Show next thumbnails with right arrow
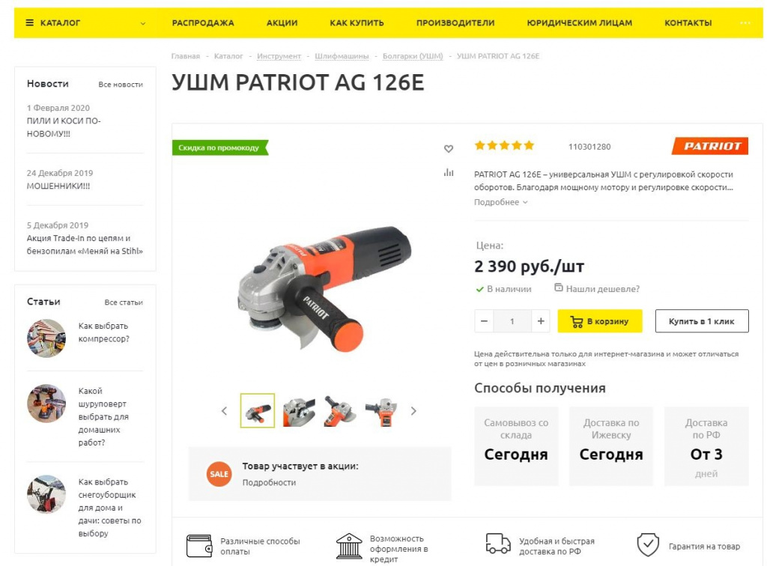 tap(413, 411)
